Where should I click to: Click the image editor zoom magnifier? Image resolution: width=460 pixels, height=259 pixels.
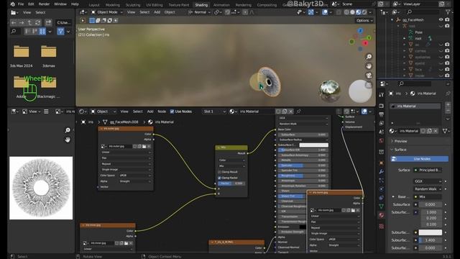point(68,130)
